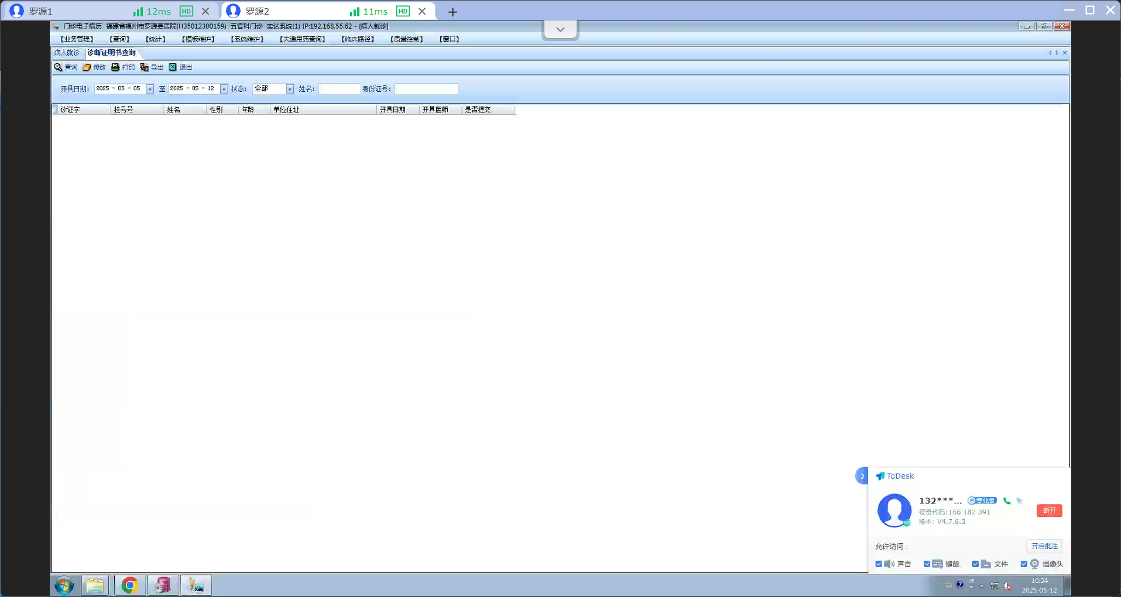
Task: Open the 【质量控制】 menu
Action: [407, 39]
